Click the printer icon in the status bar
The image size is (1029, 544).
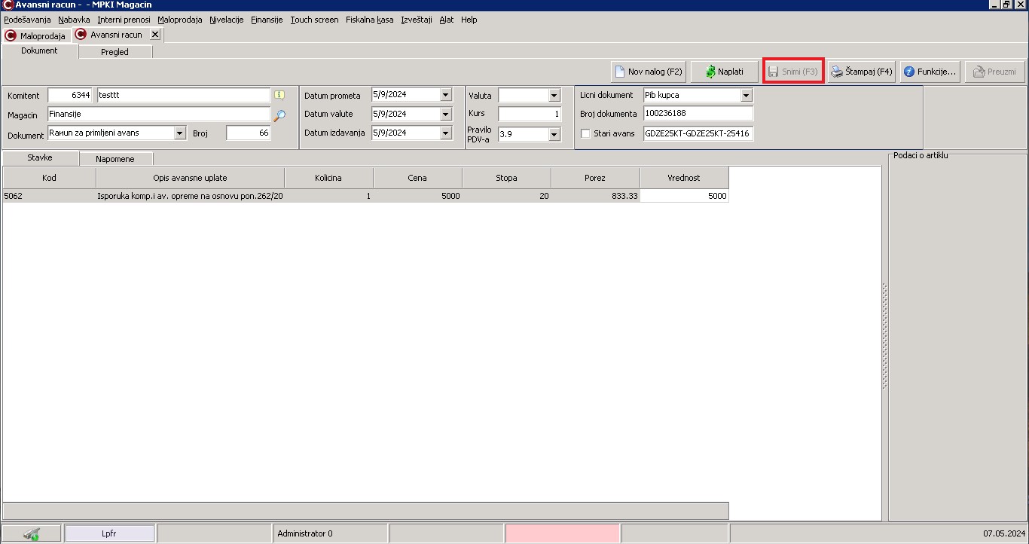click(32, 533)
